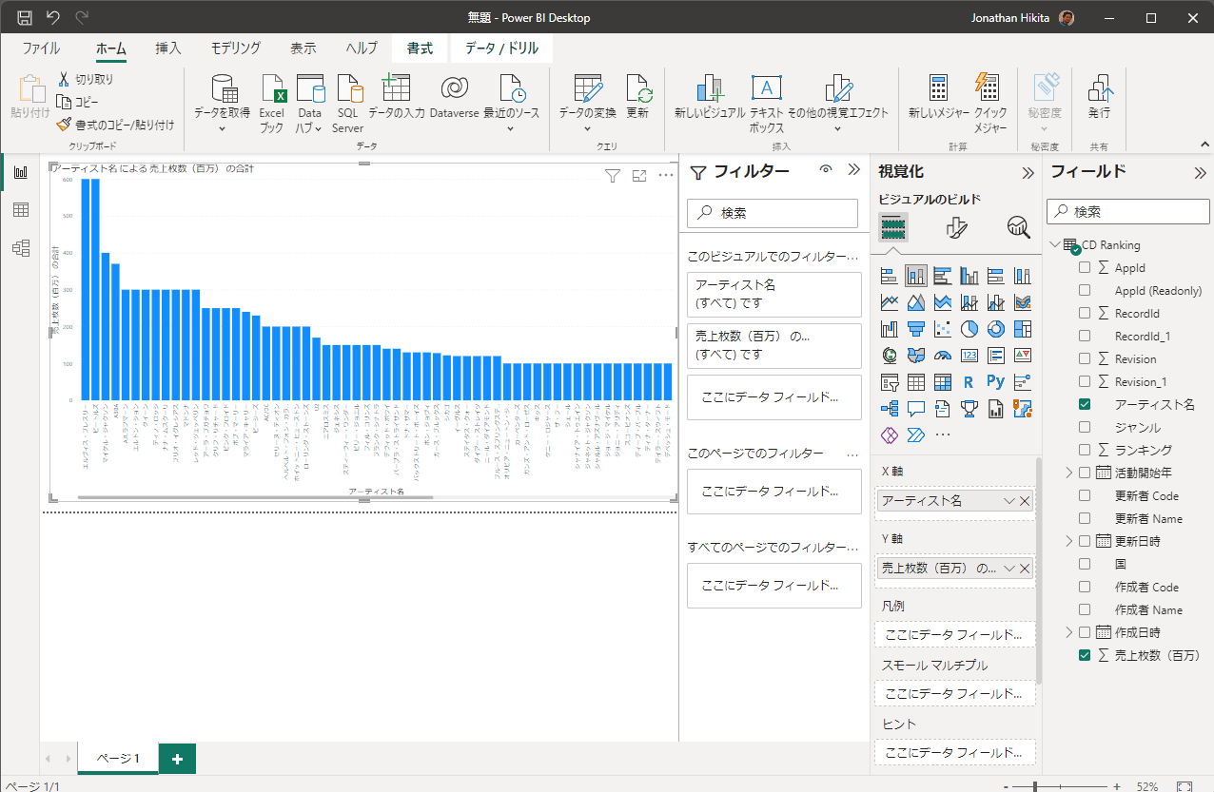Uncheck the アーティスト名 field checkbox
The width and height of the screenshot is (1214, 792).
pos(1085,404)
